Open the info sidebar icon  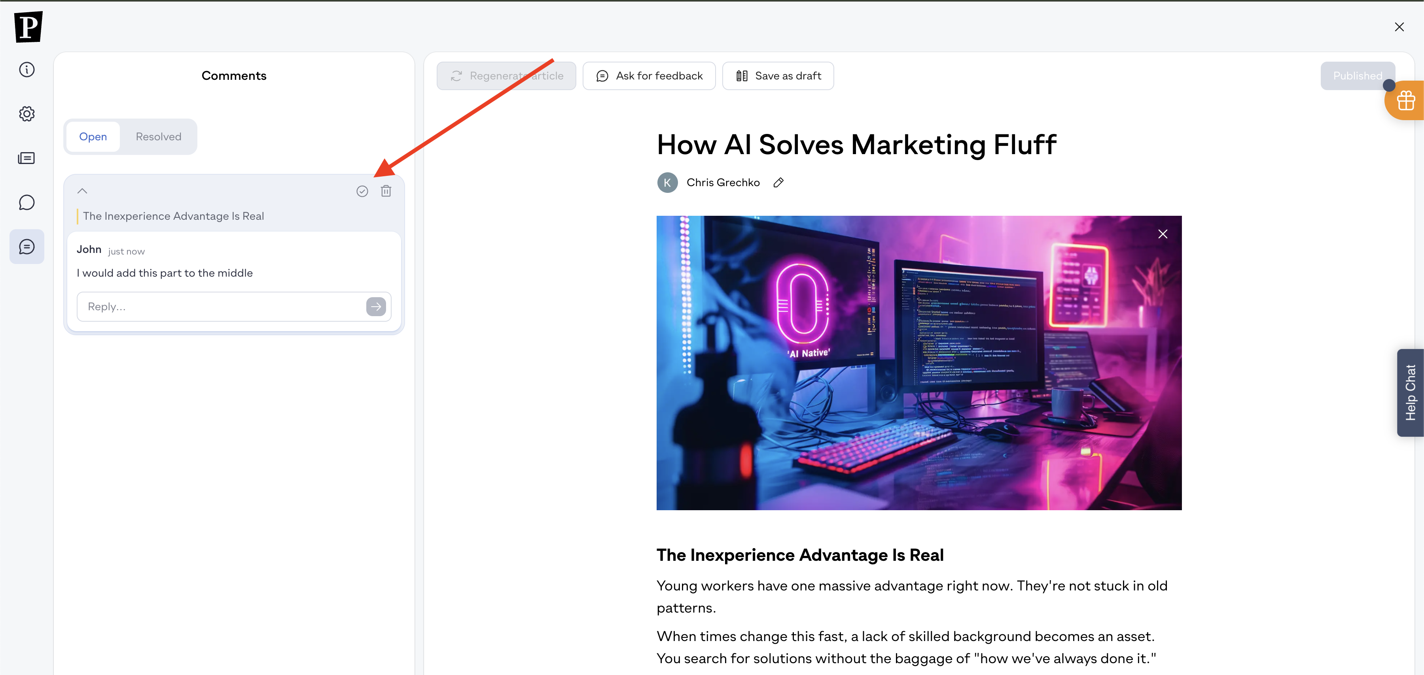click(27, 70)
